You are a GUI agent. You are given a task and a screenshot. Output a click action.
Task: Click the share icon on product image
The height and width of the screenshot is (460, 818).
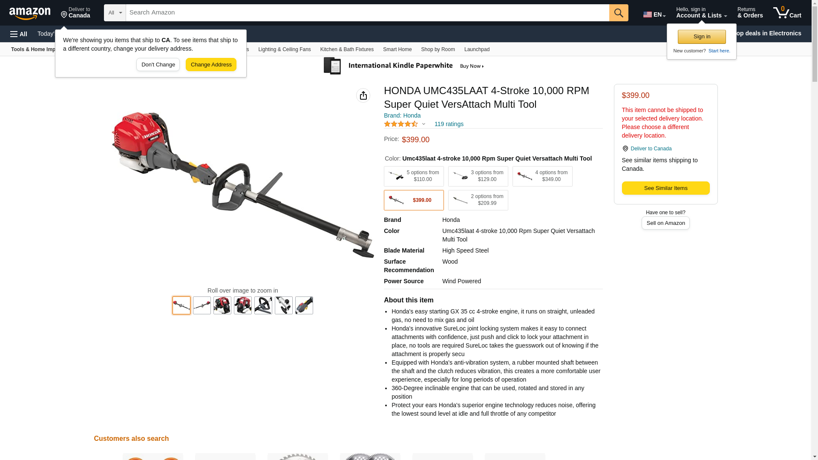[x=363, y=95]
